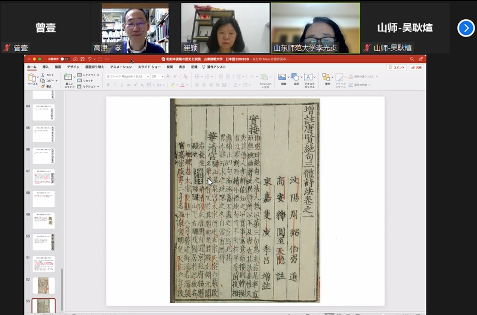Open the Slide Show (スライドショー) tab

click(151, 67)
